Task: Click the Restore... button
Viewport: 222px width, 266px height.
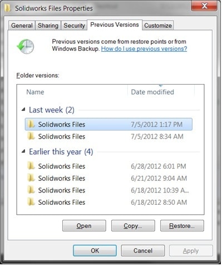Action: pos(182,226)
